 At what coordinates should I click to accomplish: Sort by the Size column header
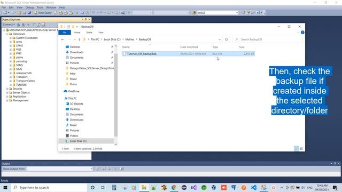(x=242, y=47)
